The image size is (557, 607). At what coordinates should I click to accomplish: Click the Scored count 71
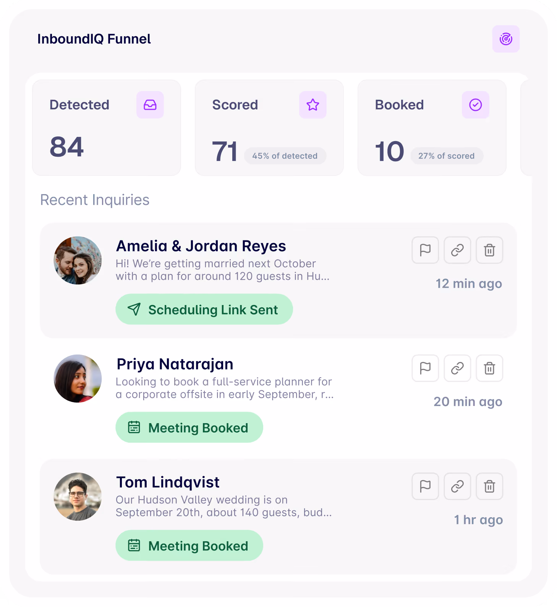(225, 151)
